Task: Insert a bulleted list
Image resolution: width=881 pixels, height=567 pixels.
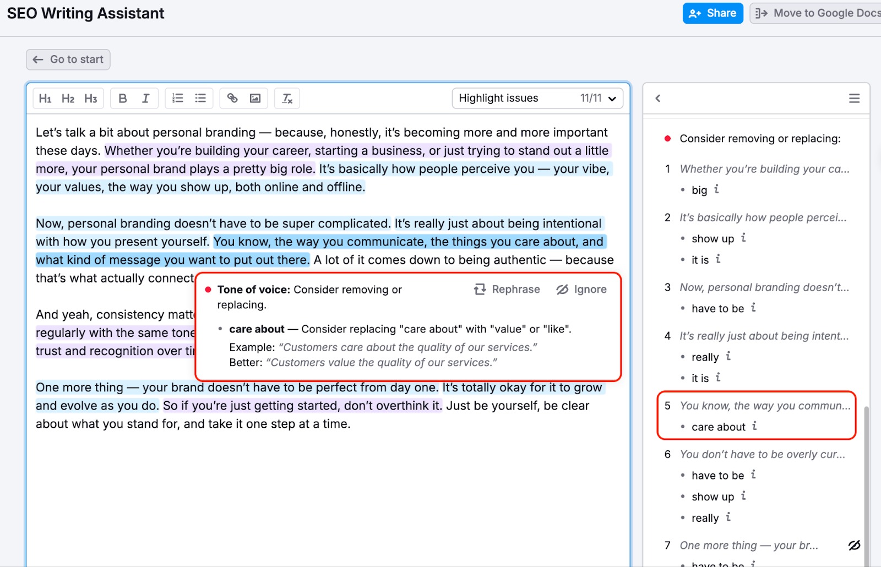Action: coord(200,98)
